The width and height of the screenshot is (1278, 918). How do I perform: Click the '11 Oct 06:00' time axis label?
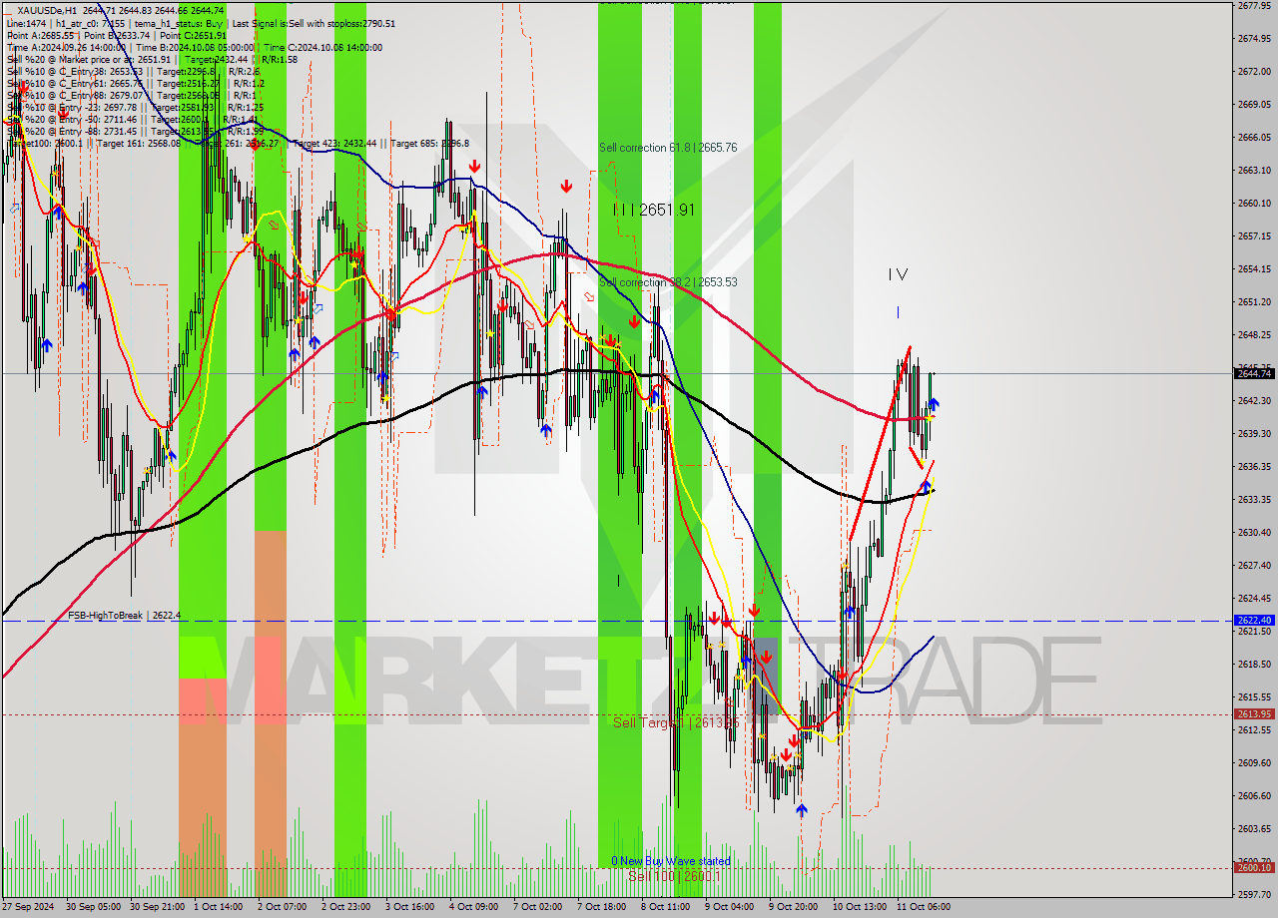pyautogui.click(x=923, y=907)
